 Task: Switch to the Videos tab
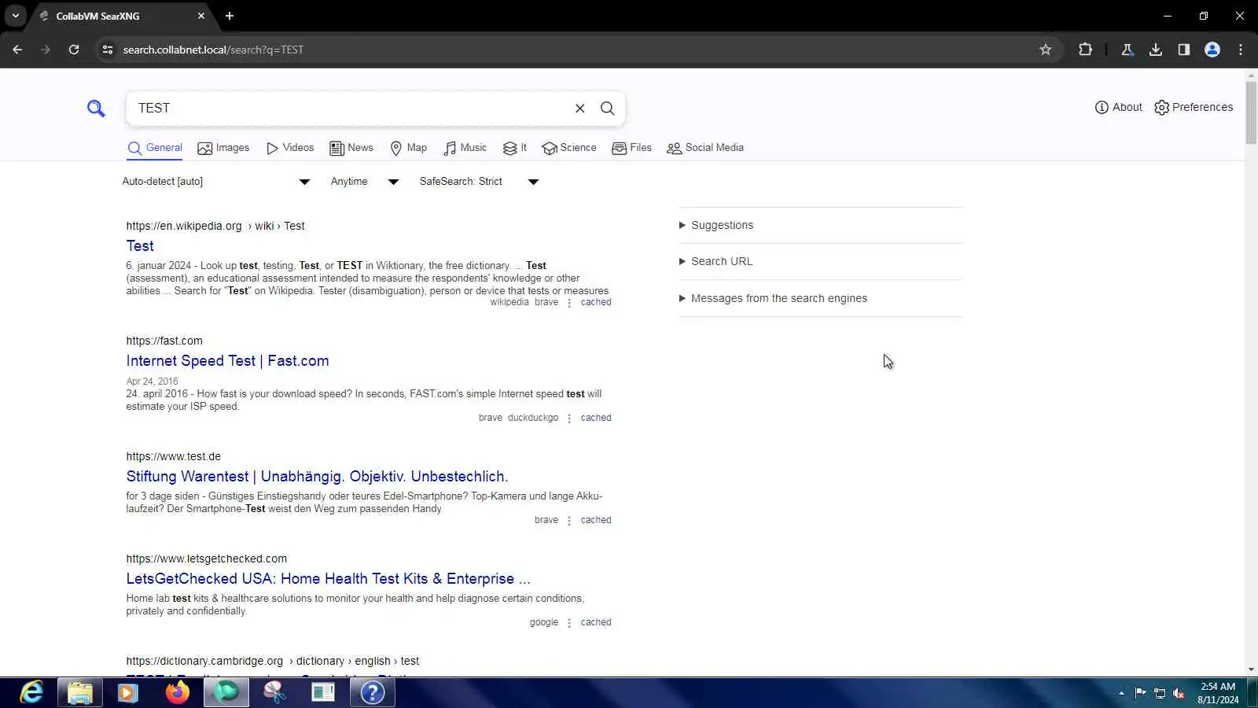(x=290, y=148)
